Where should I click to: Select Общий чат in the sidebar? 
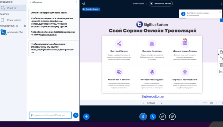pyautogui.click(x=13, y=8)
